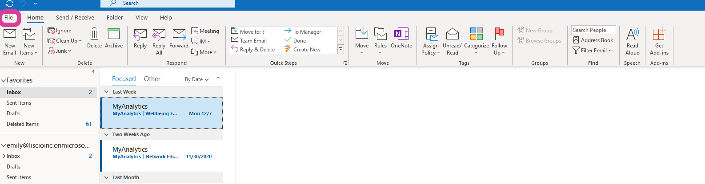Collapse the folder pane
The width and height of the screenshot is (705, 184).
click(93, 71)
